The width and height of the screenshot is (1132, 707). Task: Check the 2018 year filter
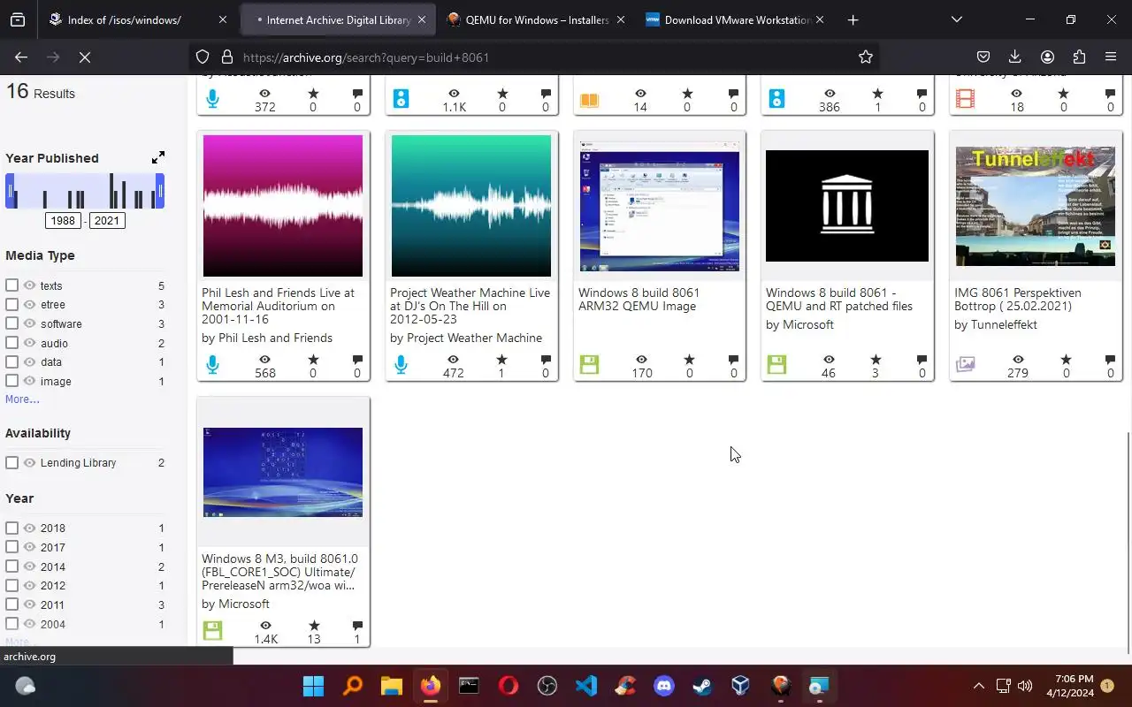(11, 528)
